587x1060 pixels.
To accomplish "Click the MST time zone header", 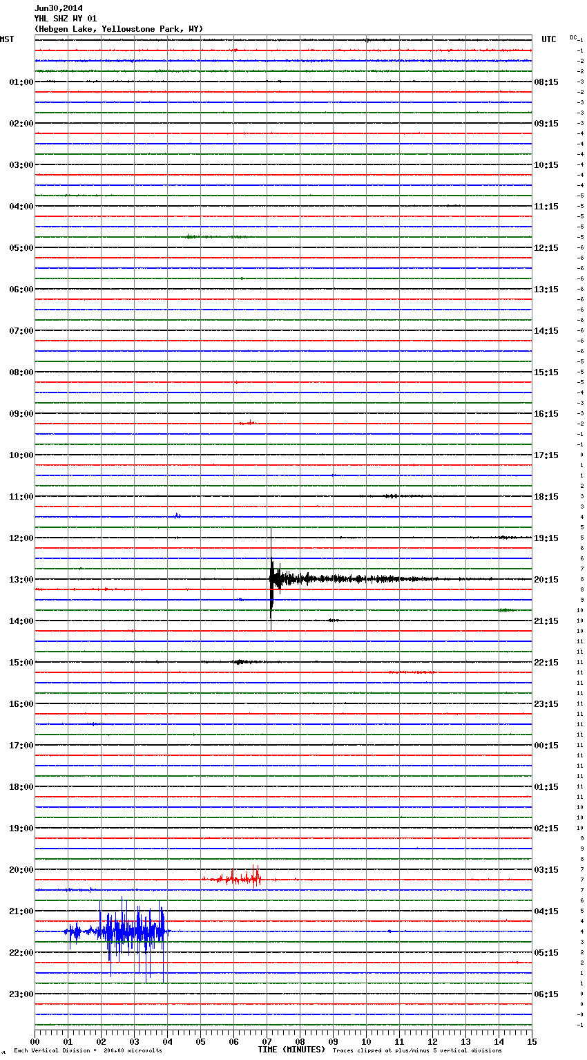I will (x=7, y=39).
